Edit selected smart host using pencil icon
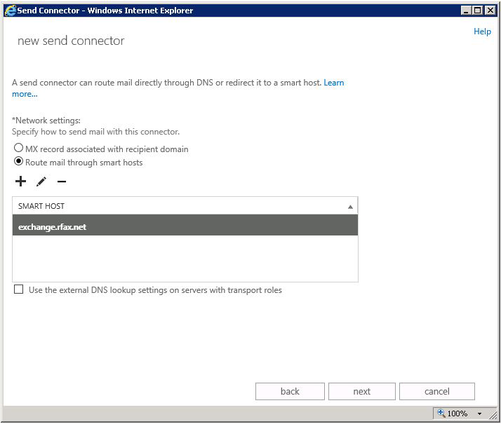Screen dimensions: 501x424 [x=41, y=182]
